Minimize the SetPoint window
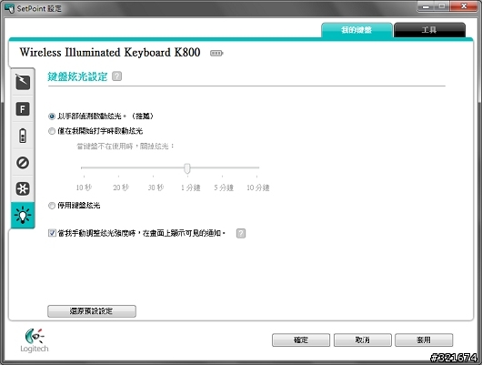The width and height of the screenshot is (482, 365). 426,6
